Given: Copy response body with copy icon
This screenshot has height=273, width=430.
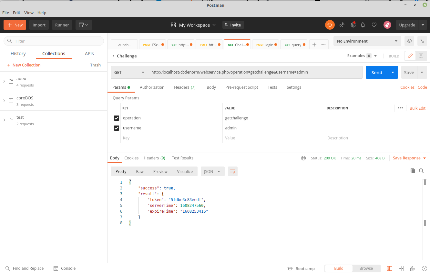Looking at the screenshot, I should (x=413, y=171).
